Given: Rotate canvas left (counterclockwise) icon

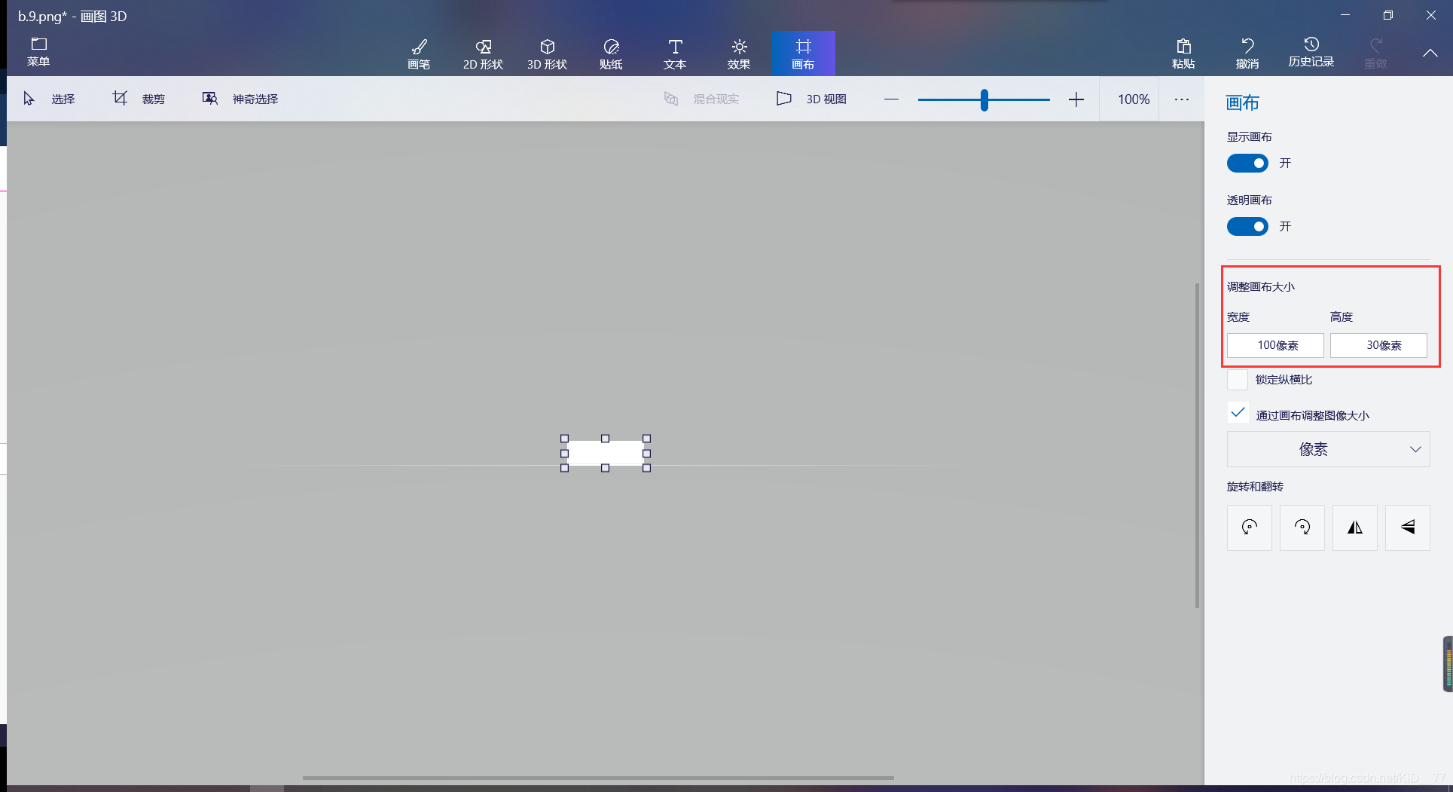Looking at the screenshot, I should tap(1250, 527).
